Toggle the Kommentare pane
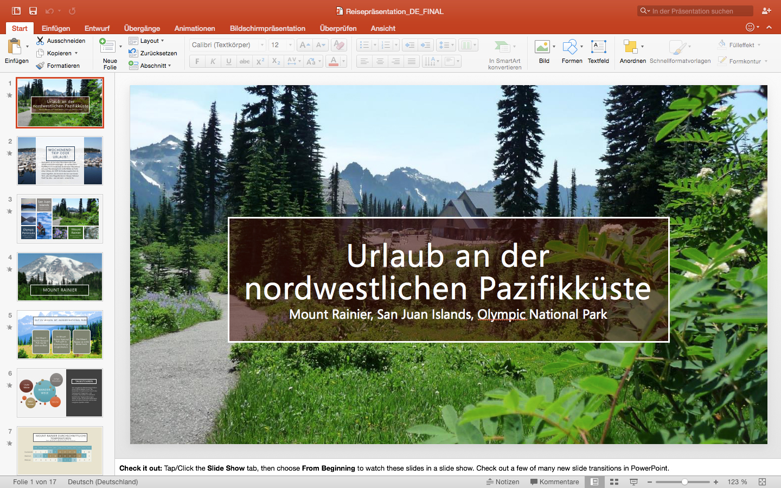Screen dimensions: 781x488 coord(554,481)
